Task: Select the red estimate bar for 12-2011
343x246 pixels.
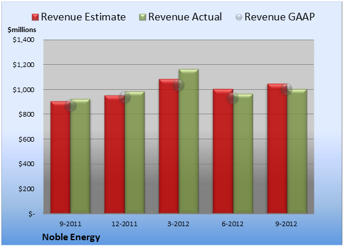Action: (114, 154)
